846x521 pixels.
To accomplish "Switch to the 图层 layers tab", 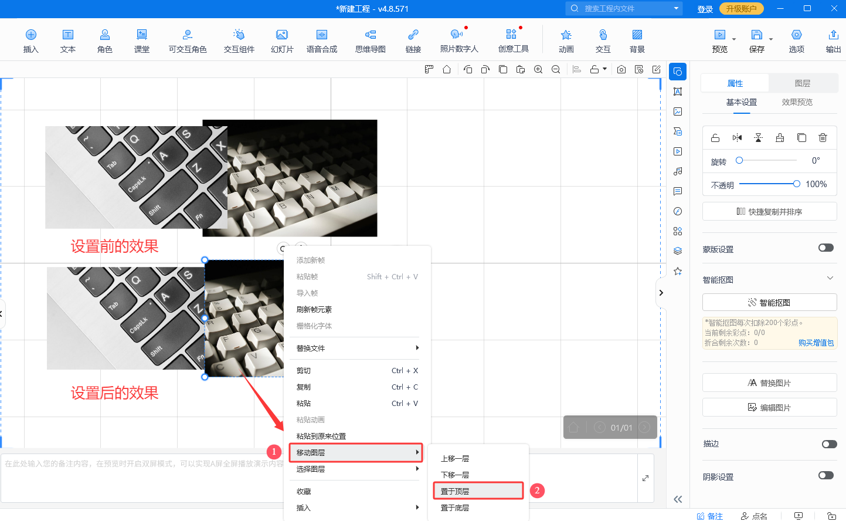I will point(802,83).
